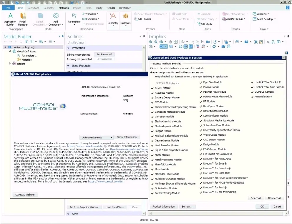Image resolution: width=292 pixels, height=224 pixels.
Task: Click Load from File... button in Settings
Action: coord(115,207)
